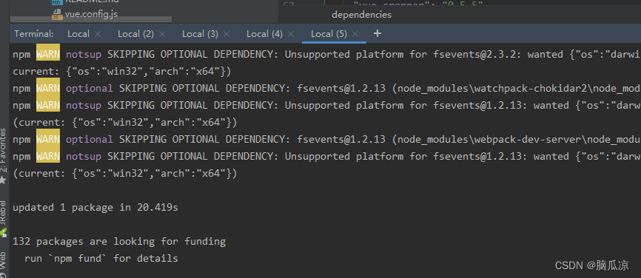Close the Local (3) terminal tab
The width and height of the screenshot is (641, 278).
[x=226, y=34]
